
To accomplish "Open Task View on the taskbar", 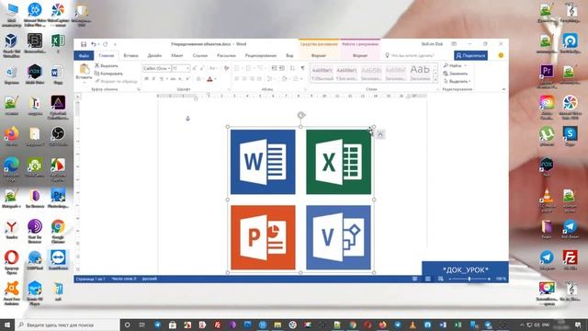I will (x=142, y=325).
